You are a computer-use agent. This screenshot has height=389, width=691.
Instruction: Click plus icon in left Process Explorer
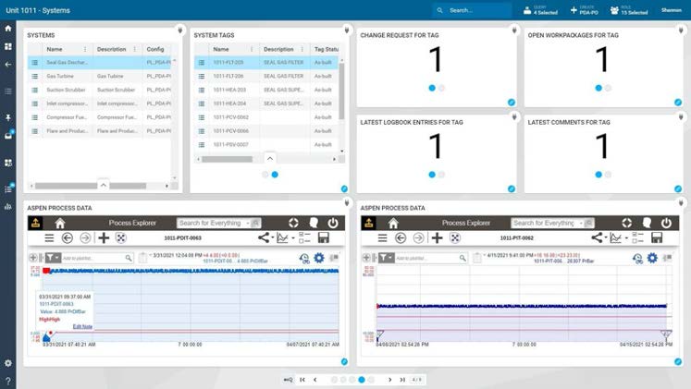point(104,238)
